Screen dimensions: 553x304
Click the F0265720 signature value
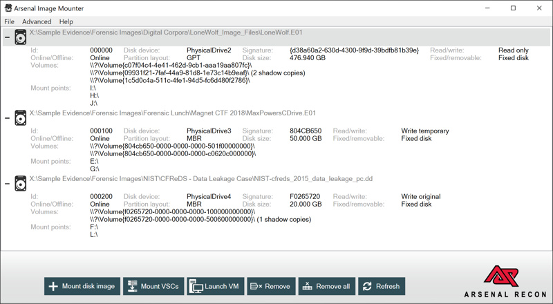[x=305, y=196]
